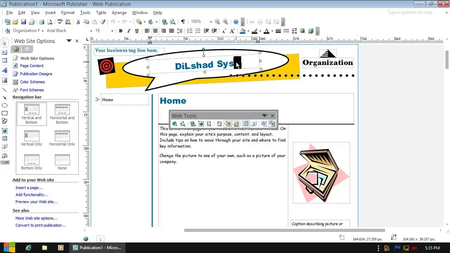
Task: Toggle Align Left
Action: [x=147, y=31]
